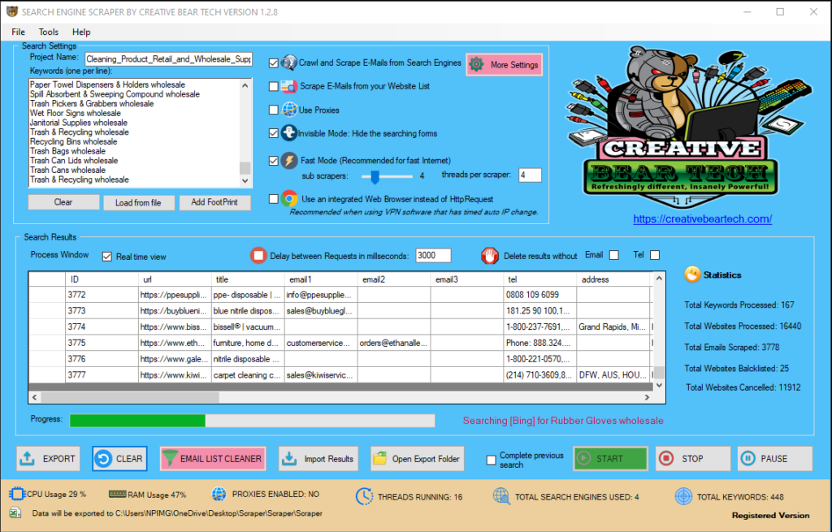Screen dimensions: 832x532
Task: Click the gear icon on More Settings
Action: [476, 64]
